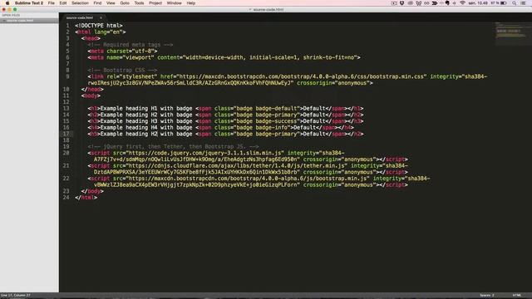Click the bootstrap.min.js script URL
Screen dimensions: 532x299
pyautogui.click(x=248, y=179)
